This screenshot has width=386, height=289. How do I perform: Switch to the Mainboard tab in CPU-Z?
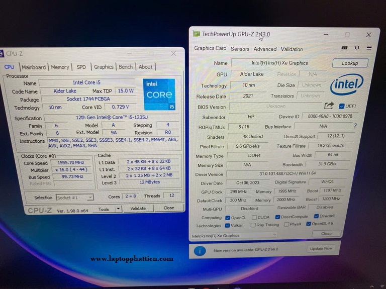click(34, 67)
